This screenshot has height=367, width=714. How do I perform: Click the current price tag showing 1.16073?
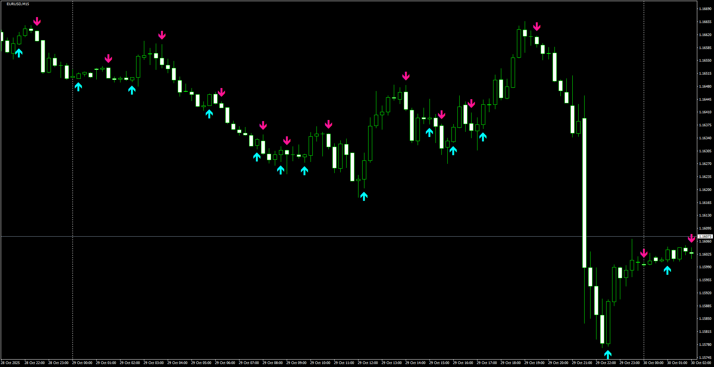705,236
